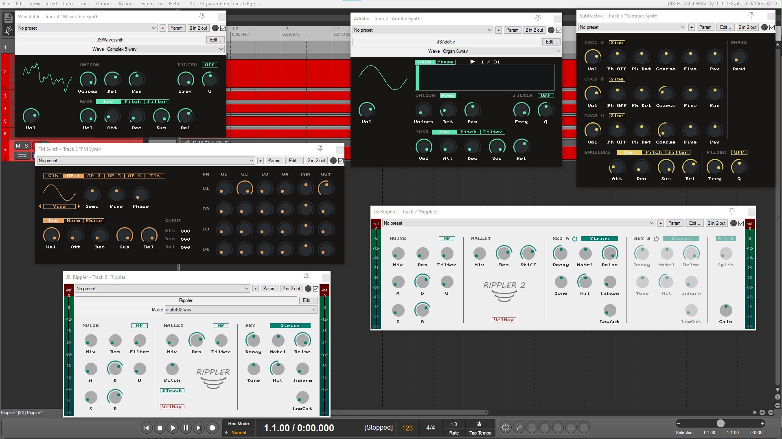The image size is (782, 439).
Task: Open Wavetable preset dropdown
Action: click(87, 28)
